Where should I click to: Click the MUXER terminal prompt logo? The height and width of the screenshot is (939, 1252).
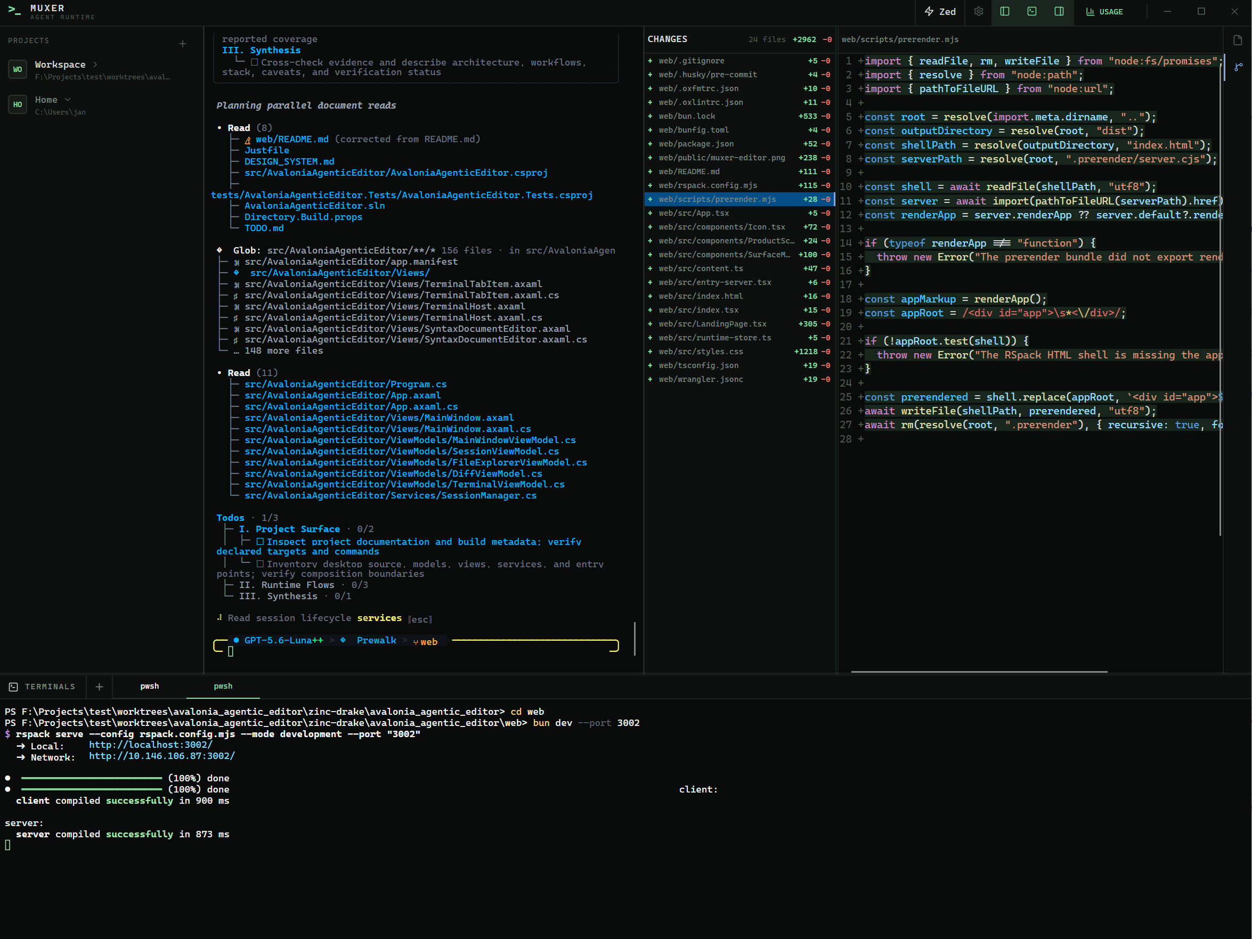click(x=15, y=10)
